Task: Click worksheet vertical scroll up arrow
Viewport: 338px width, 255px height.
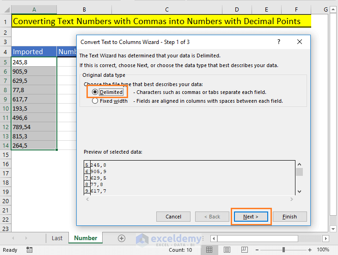Action: point(333,9)
